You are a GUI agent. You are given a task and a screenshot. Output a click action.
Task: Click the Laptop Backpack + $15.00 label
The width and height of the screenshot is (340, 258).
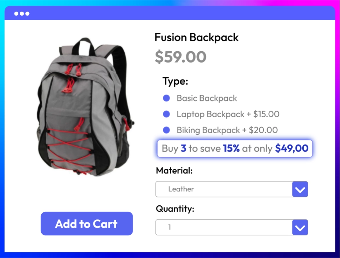pos(228,115)
